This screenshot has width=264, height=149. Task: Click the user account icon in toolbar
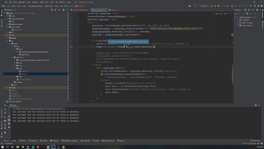[190, 6]
